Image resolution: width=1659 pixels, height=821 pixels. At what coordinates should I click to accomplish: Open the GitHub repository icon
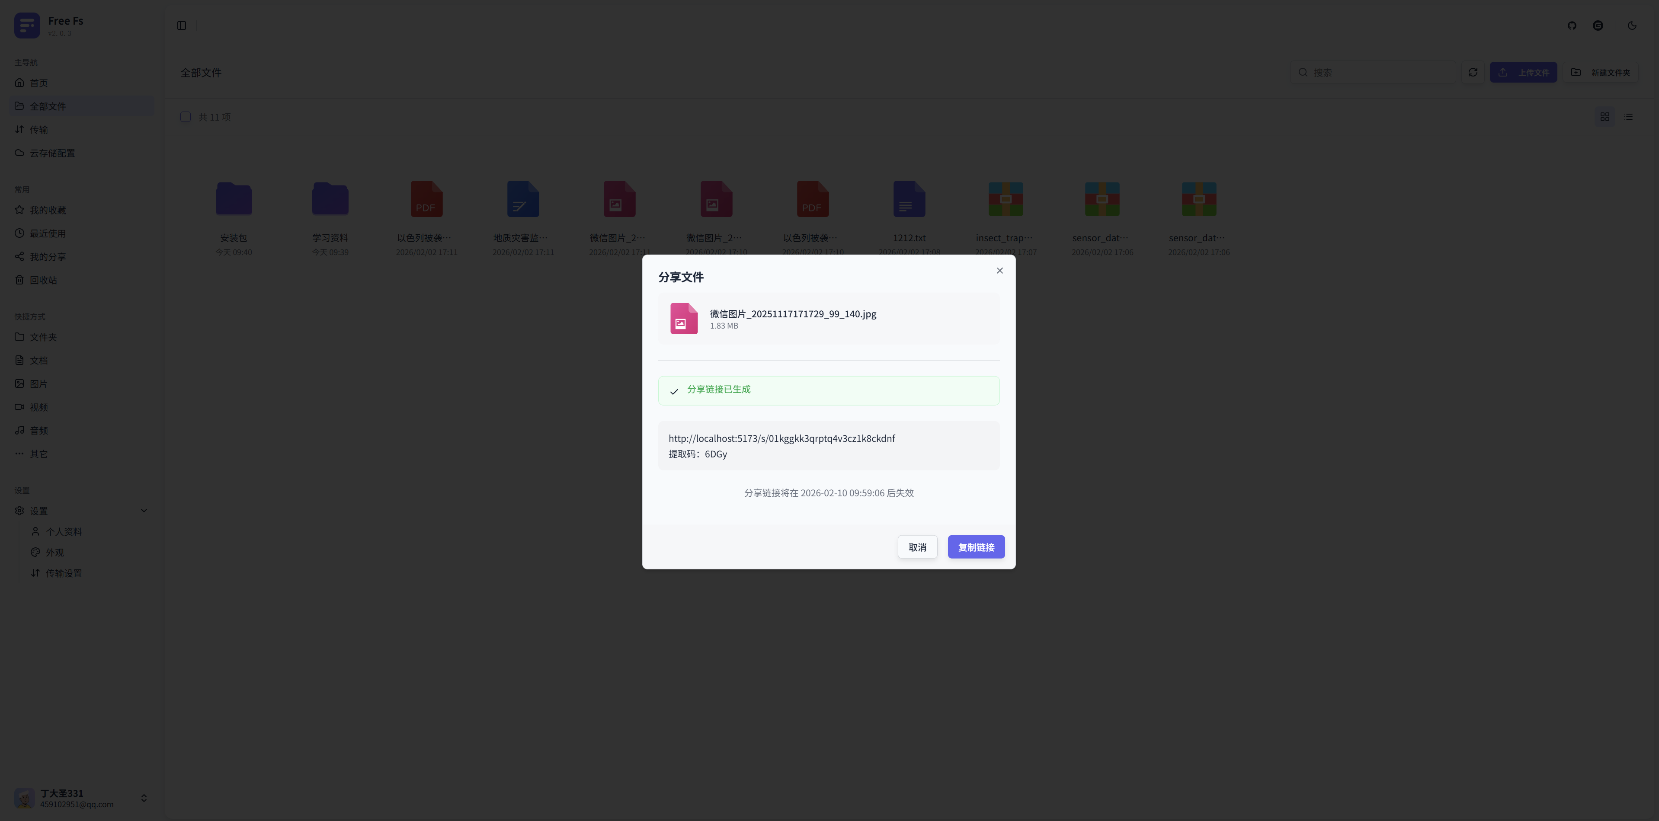(1571, 26)
